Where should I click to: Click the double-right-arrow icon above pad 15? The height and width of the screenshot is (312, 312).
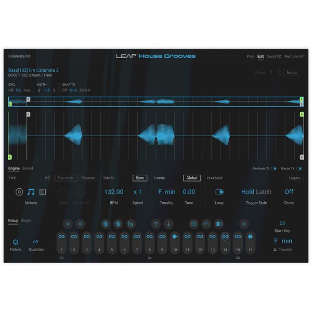pyautogui.click(x=244, y=224)
